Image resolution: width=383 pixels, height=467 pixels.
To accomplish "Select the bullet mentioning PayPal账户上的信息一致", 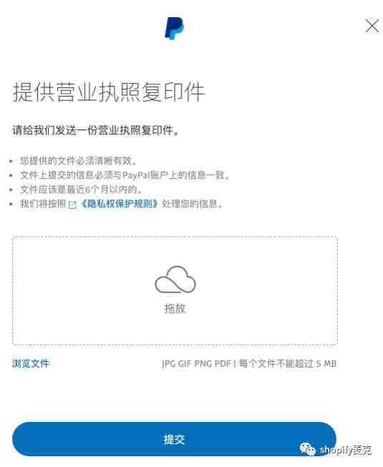I will [125, 175].
